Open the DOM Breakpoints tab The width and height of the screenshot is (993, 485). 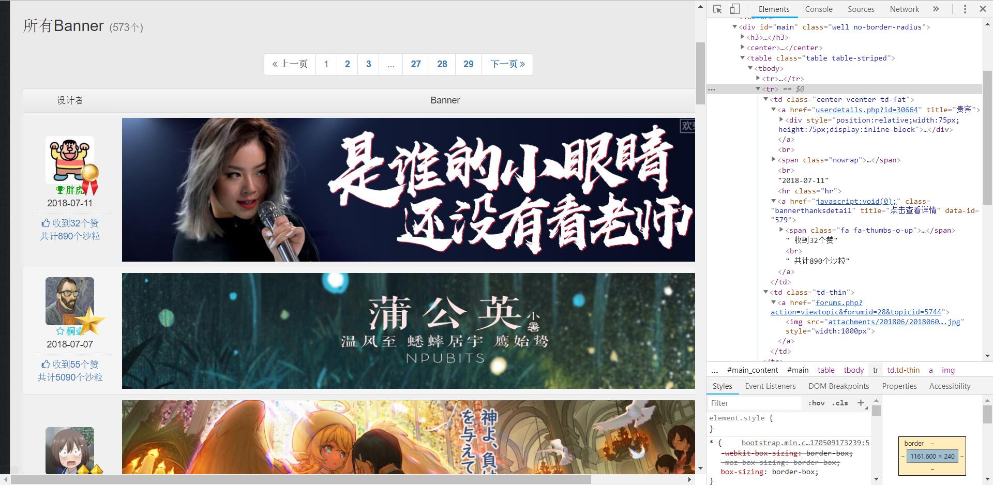coord(839,386)
